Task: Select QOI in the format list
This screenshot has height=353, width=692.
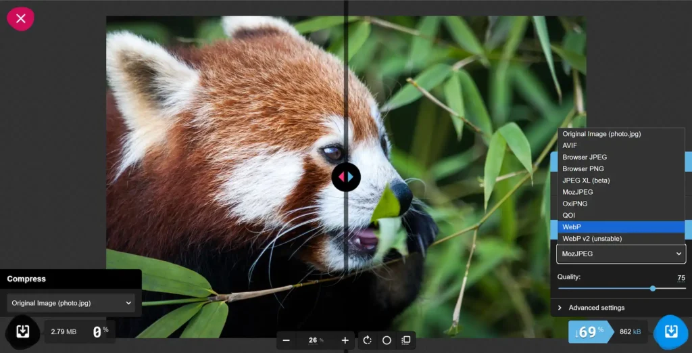Action: (621, 215)
